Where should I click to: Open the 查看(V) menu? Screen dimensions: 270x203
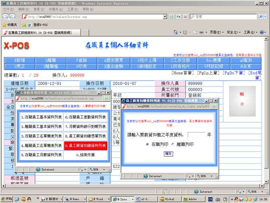(x=39, y=9)
